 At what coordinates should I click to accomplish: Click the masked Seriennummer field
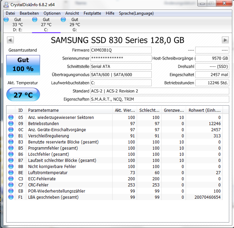point(121,58)
